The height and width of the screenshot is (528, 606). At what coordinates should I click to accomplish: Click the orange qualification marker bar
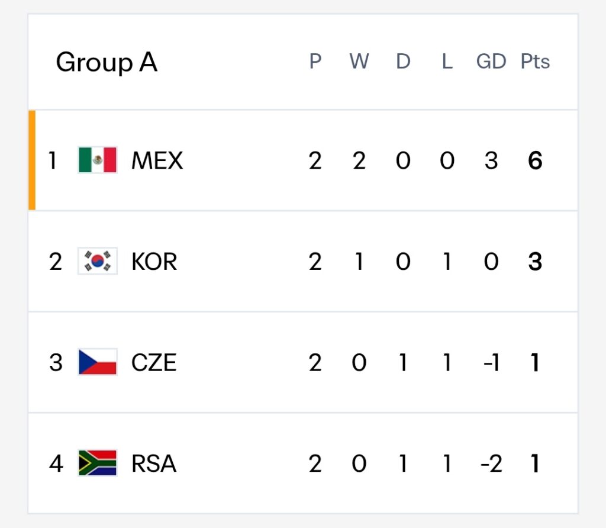32,160
